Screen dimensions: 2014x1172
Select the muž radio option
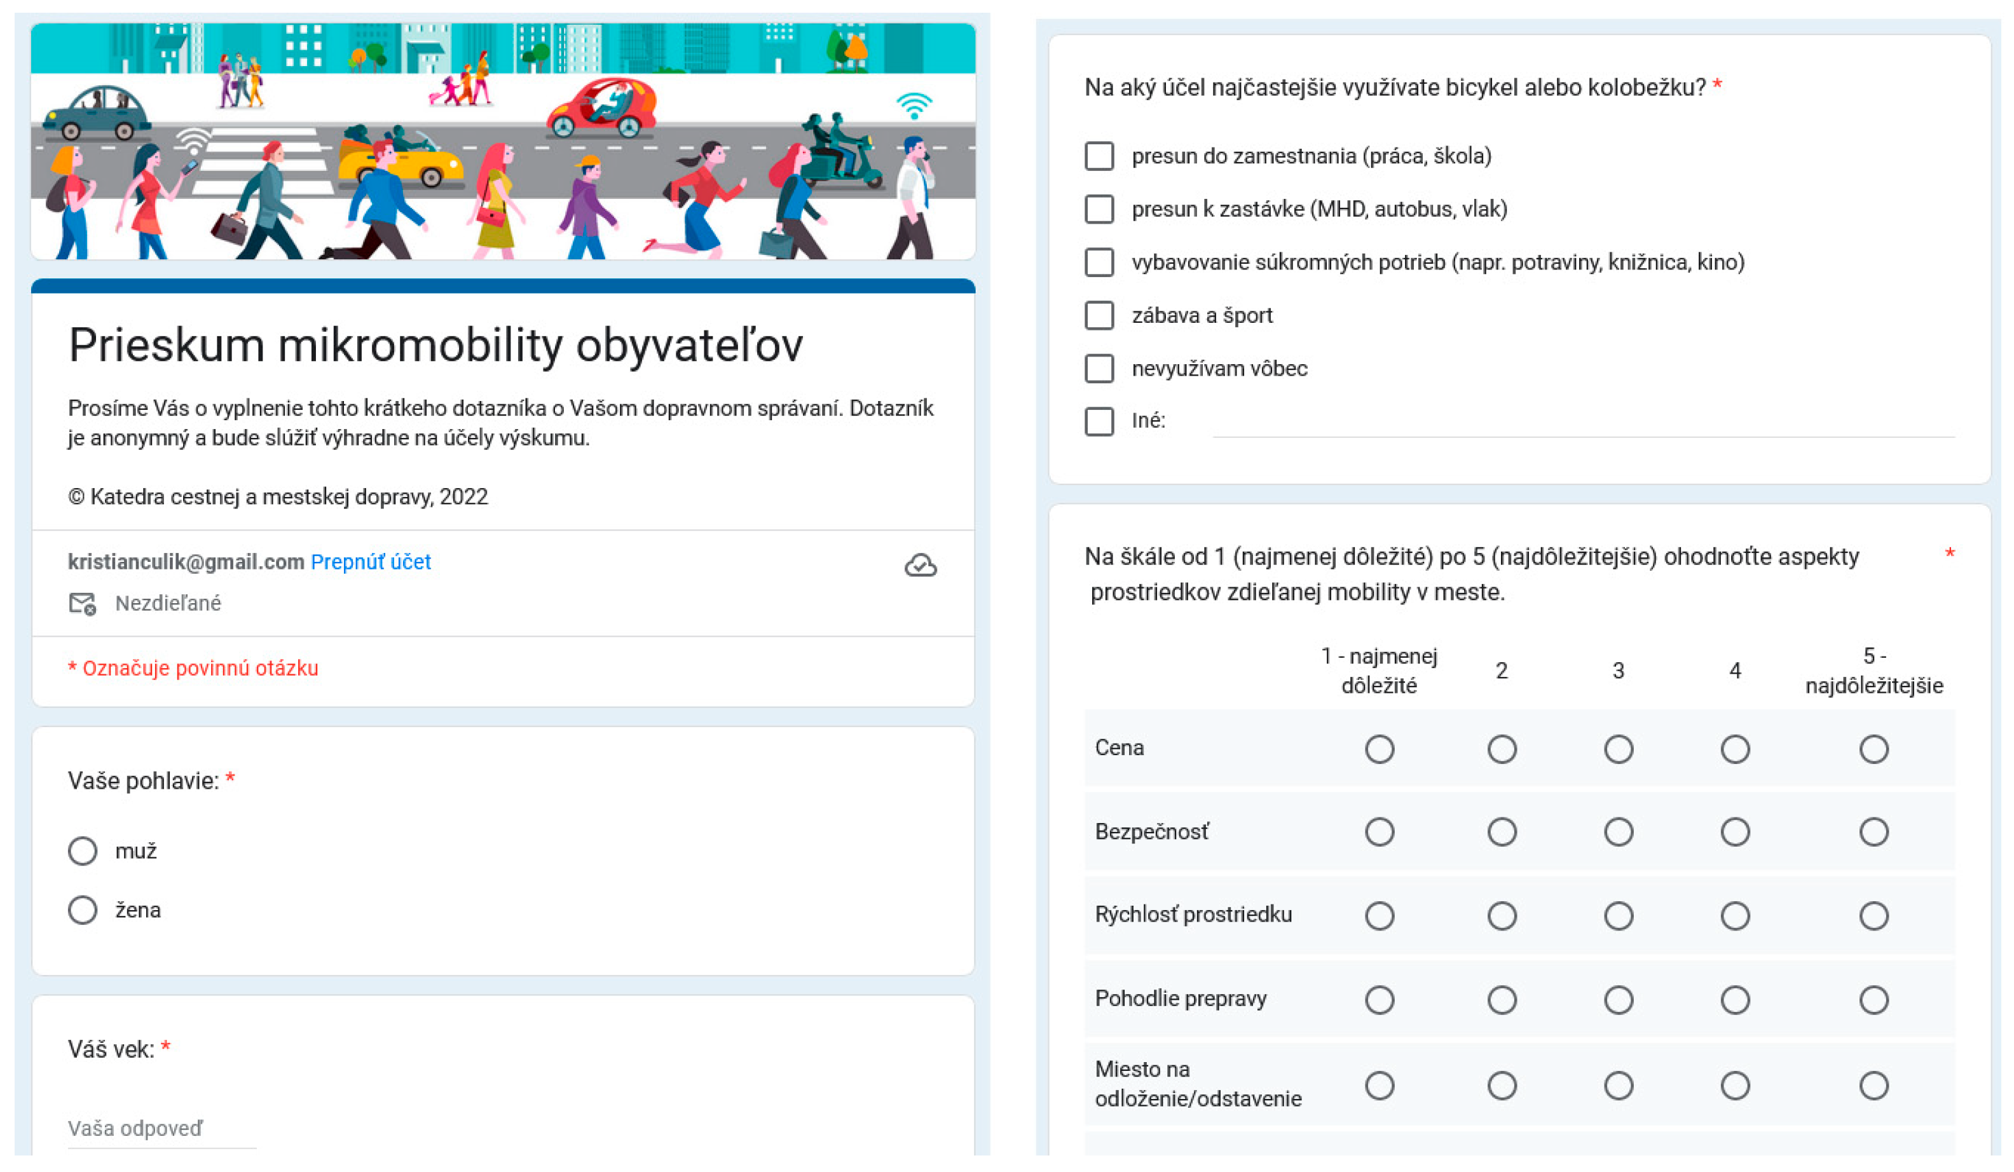82,852
